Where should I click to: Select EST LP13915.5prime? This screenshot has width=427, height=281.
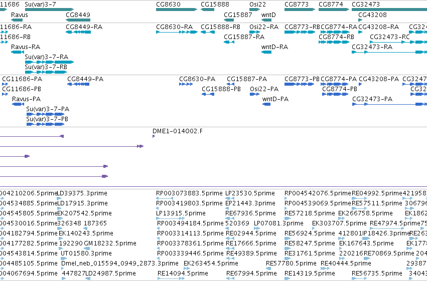point(181,213)
